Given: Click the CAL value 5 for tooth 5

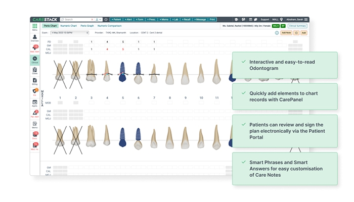Looking at the screenshot, I should (x=123, y=49).
